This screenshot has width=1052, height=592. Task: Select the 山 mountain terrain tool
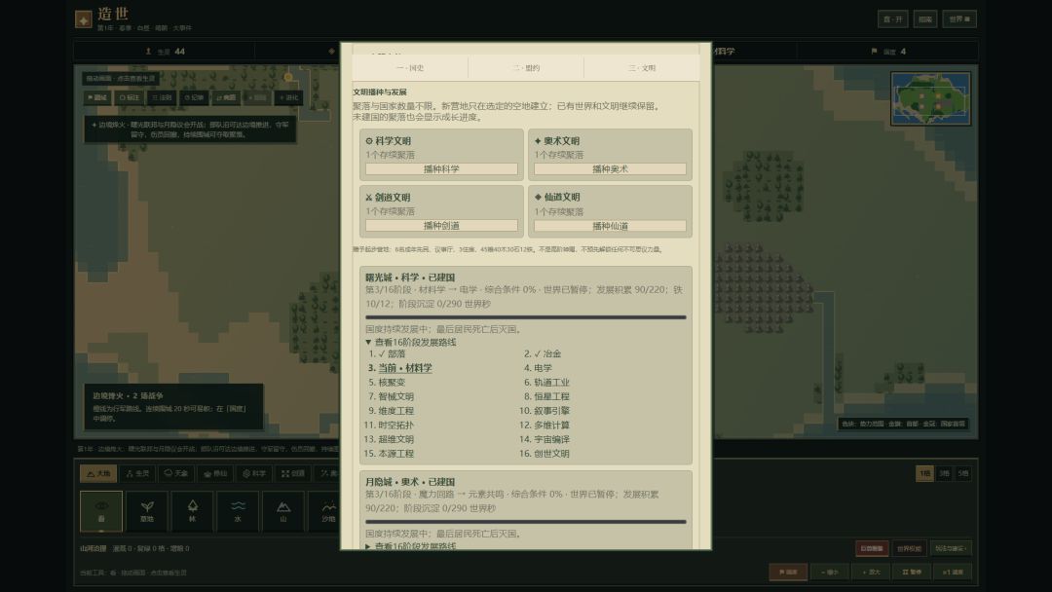pos(283,511)
